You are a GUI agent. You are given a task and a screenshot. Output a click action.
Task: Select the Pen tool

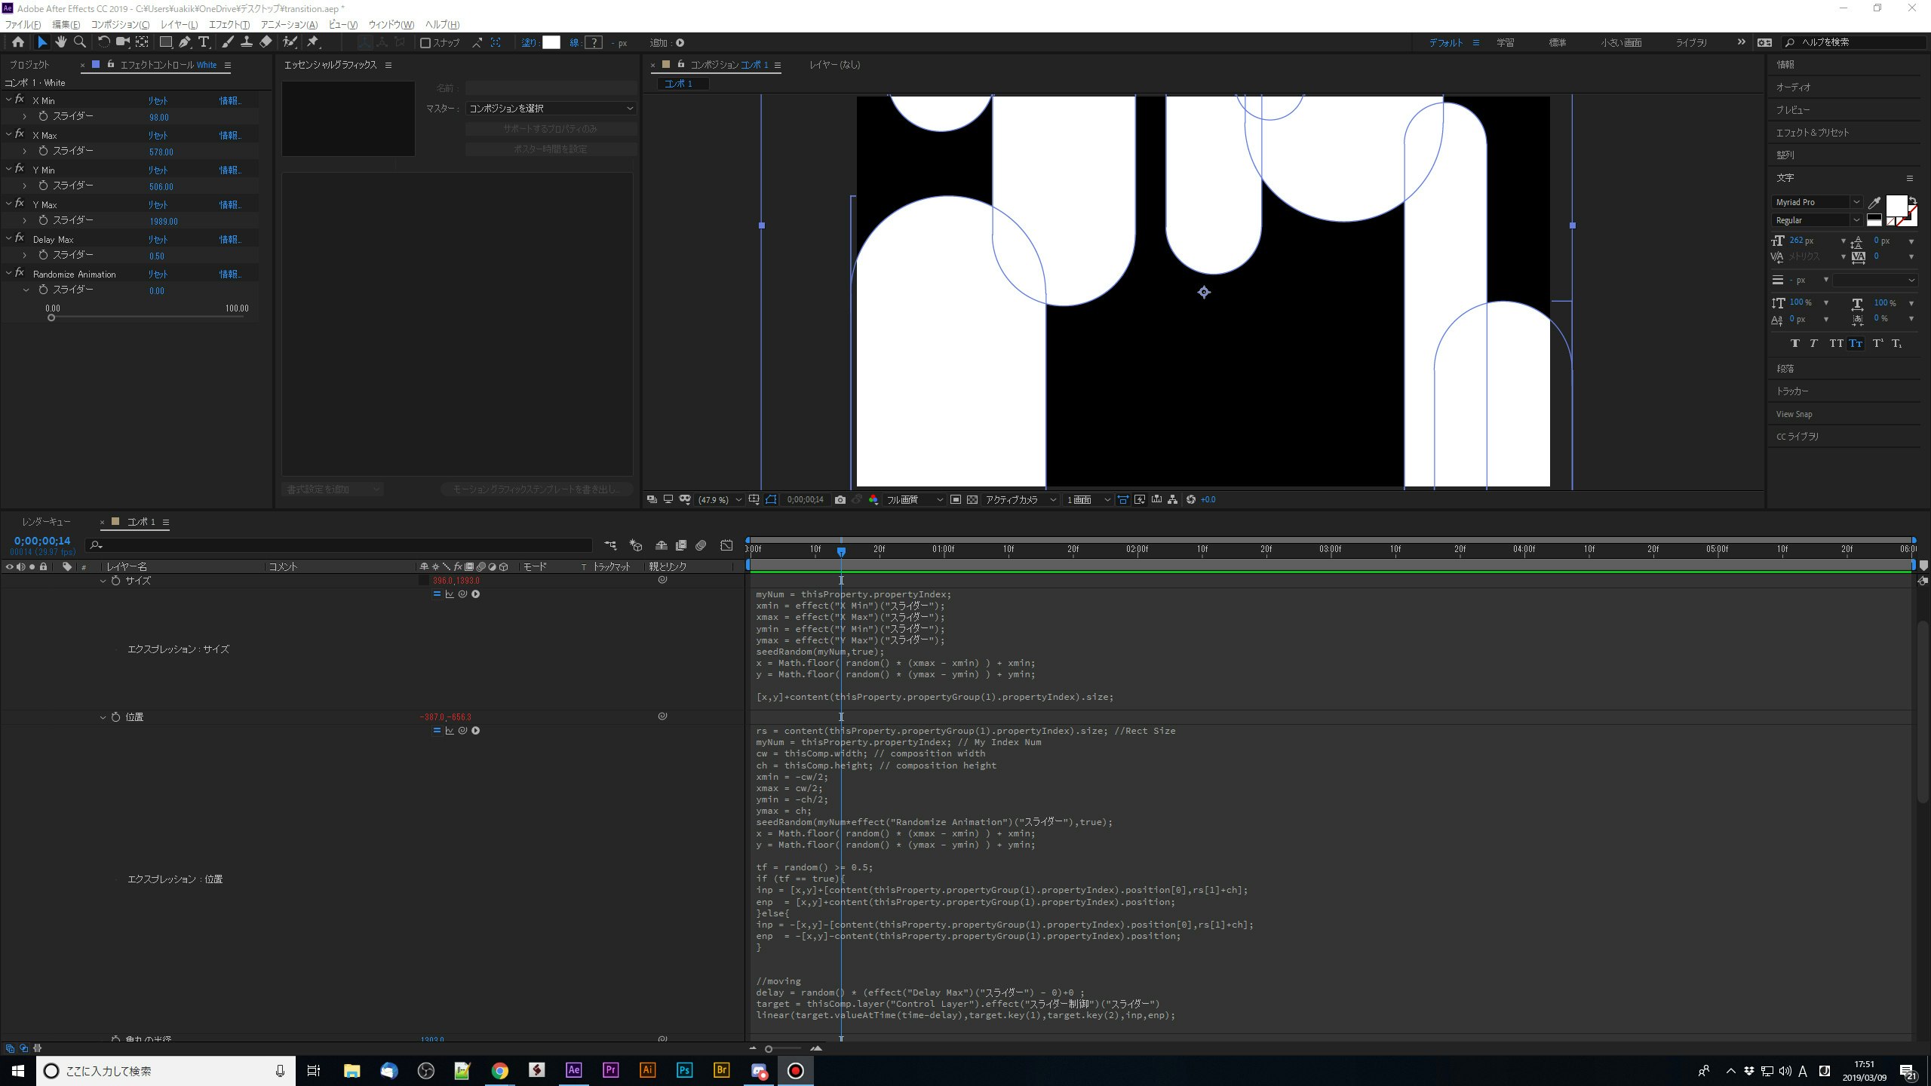tap(185, 42)
